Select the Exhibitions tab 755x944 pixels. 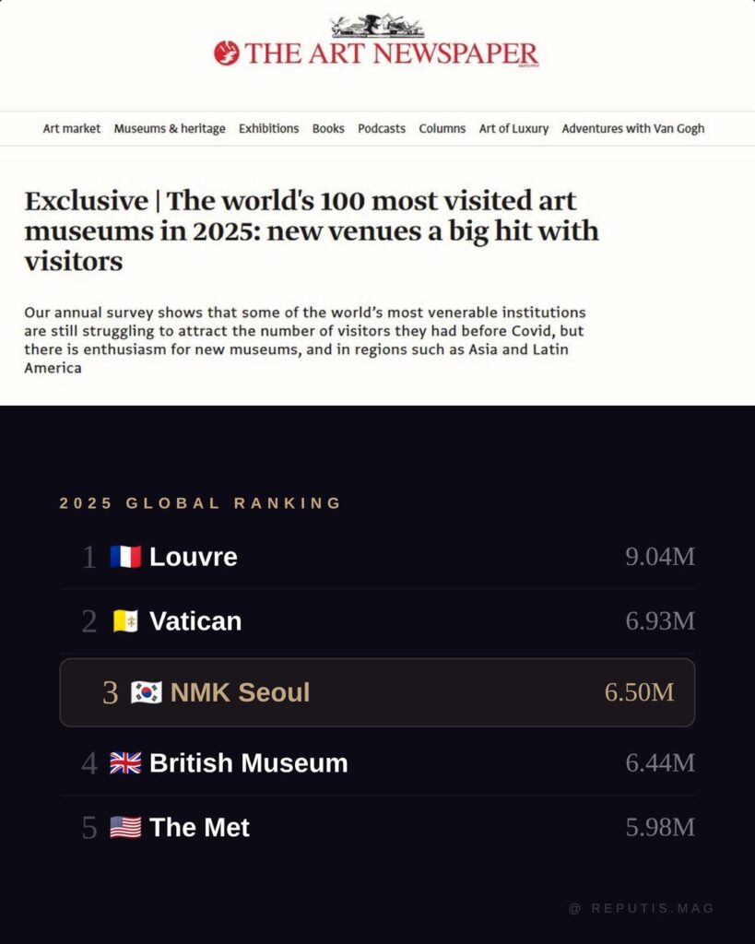[268, 128]
